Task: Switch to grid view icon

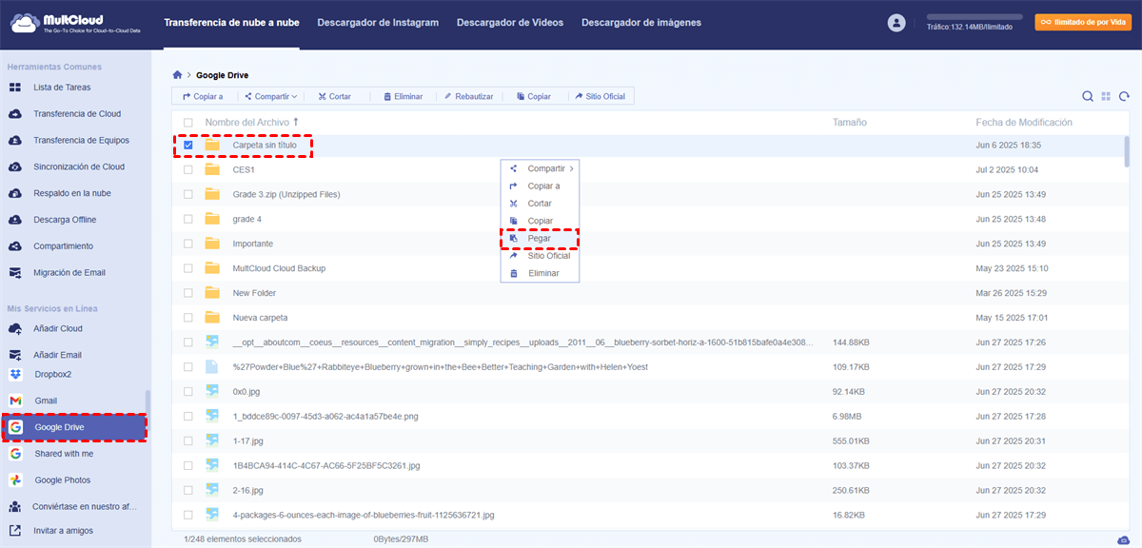Action: 1106,96
